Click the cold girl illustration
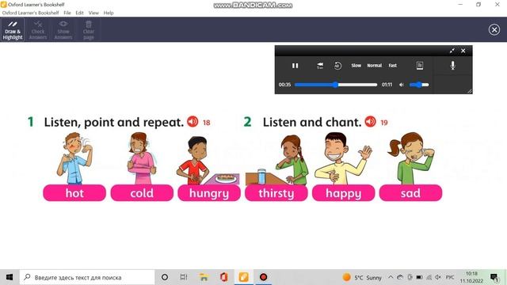The image size is (507, 285). pos(142,158)
